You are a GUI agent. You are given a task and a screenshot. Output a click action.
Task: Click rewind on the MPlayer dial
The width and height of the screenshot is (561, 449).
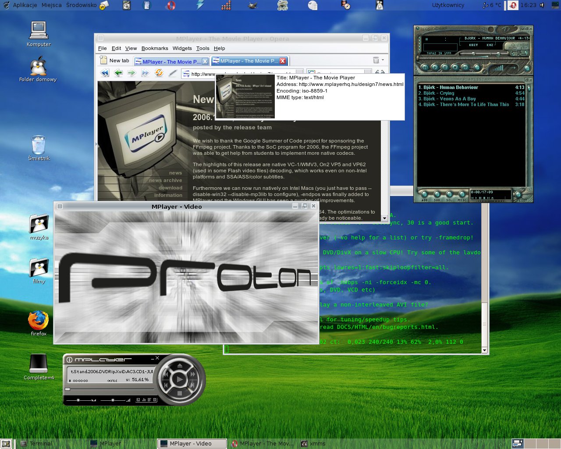[166, 374]
